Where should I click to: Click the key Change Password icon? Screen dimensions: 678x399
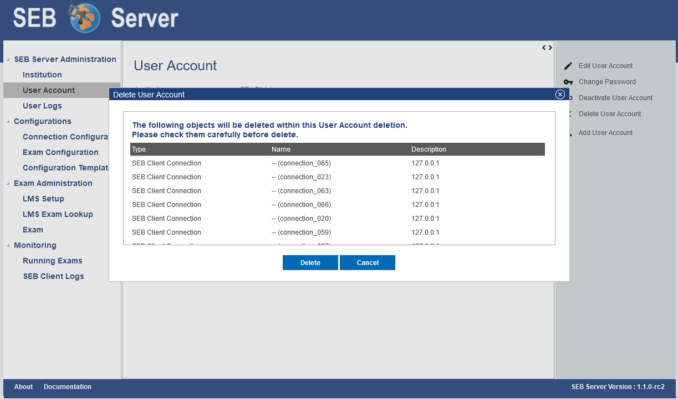(568, 82)
